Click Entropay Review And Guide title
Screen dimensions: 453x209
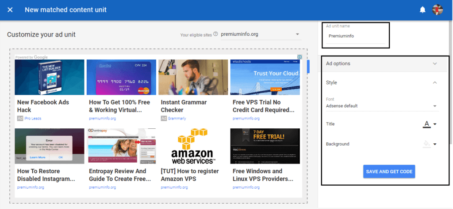point(120,175)
